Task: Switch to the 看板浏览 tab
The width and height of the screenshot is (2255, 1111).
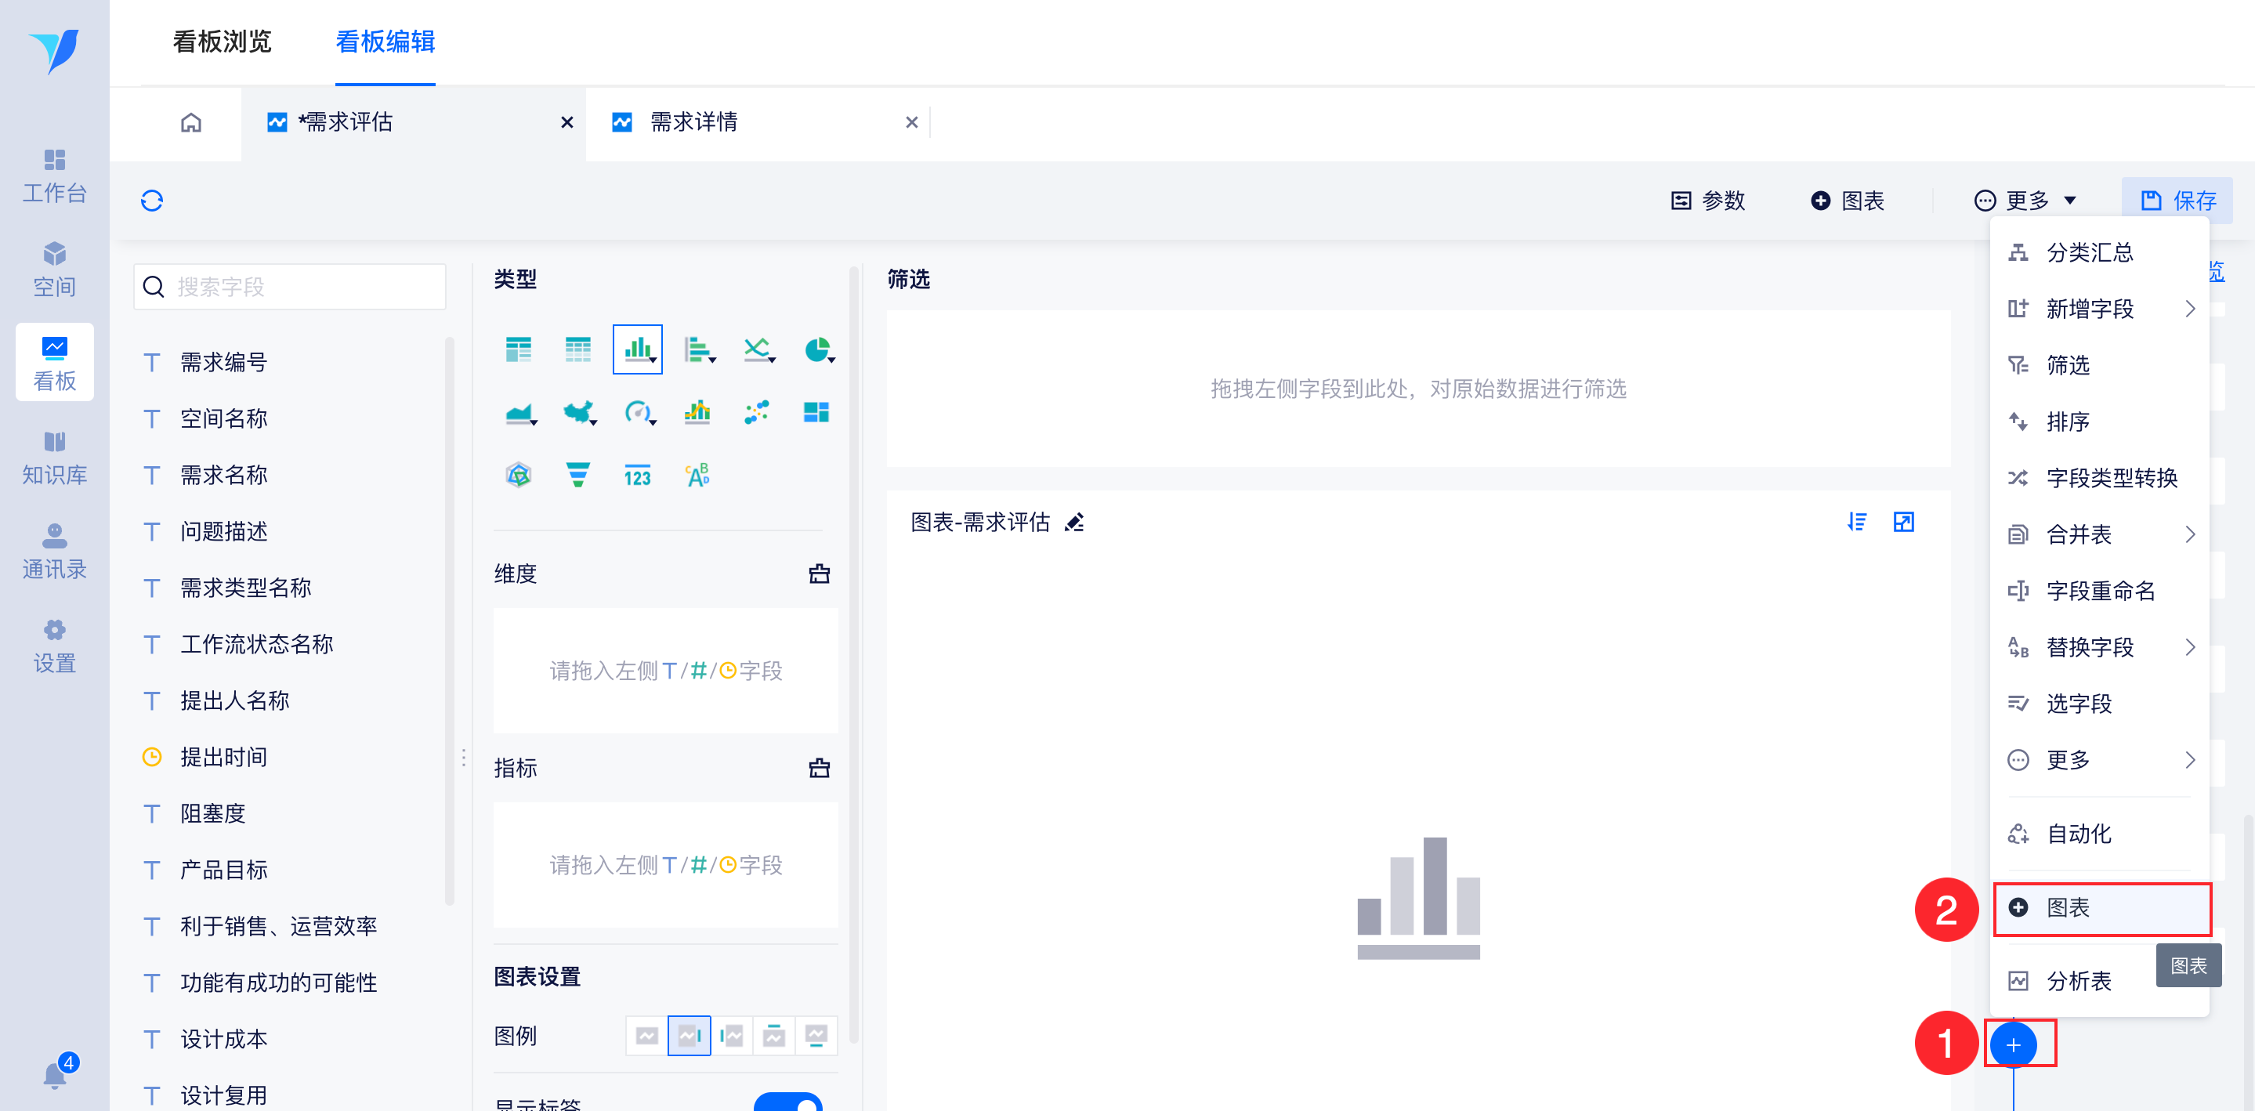Action: point(223,42)
